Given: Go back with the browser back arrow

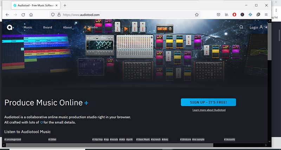Looking at the screenshot, I should point(7,15).
